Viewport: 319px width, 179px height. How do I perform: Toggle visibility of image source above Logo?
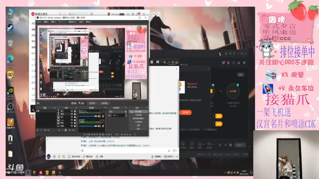pyautogui.click(x=72, y=117)
